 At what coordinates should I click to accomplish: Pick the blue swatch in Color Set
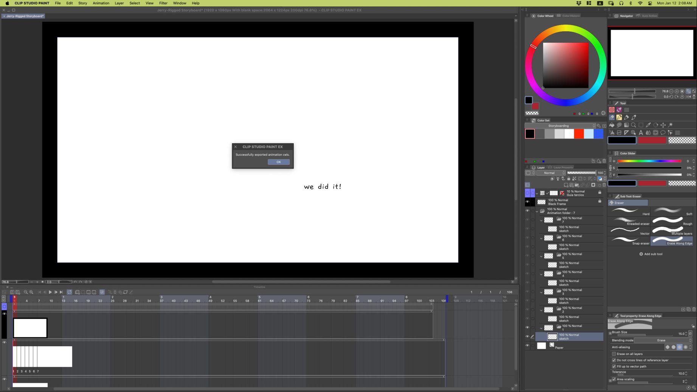tap(599, 134)
